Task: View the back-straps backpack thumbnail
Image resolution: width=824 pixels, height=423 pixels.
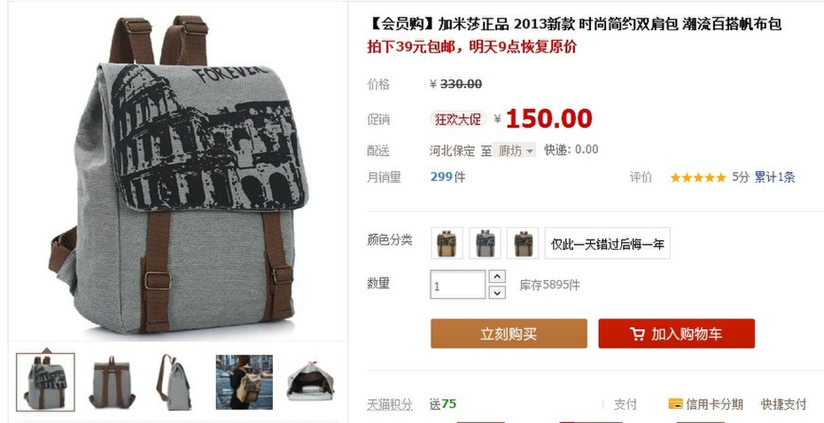Action: 112,382
